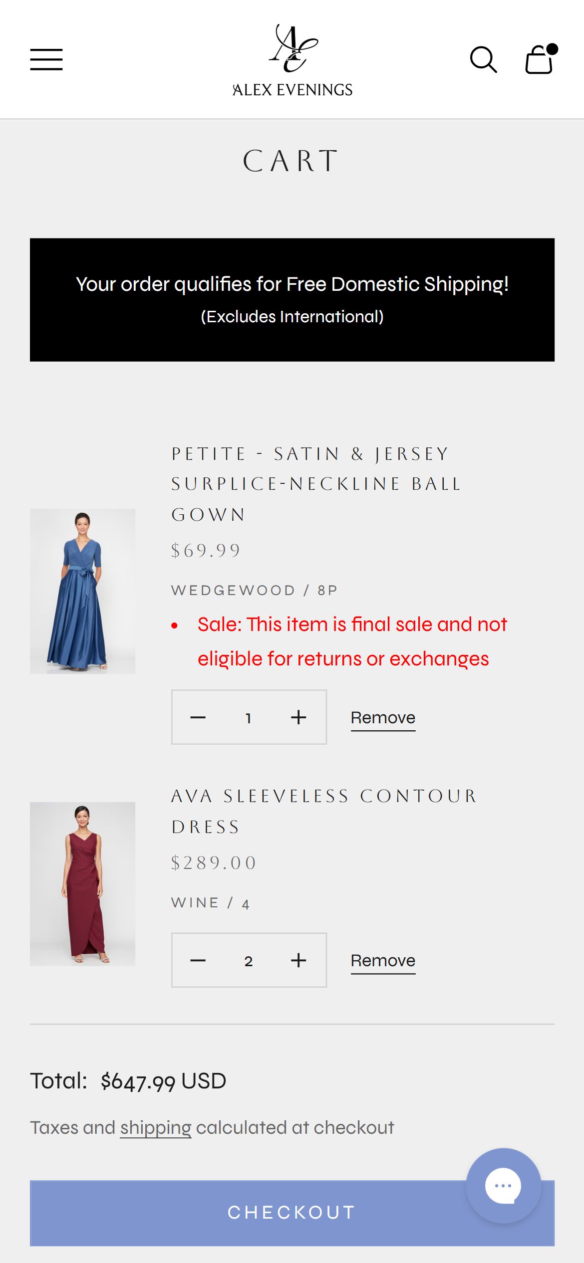584x1263 pixels.
Task: Open Petite Satin & Jersey Ball Gown title
Action: pos(316,484)
